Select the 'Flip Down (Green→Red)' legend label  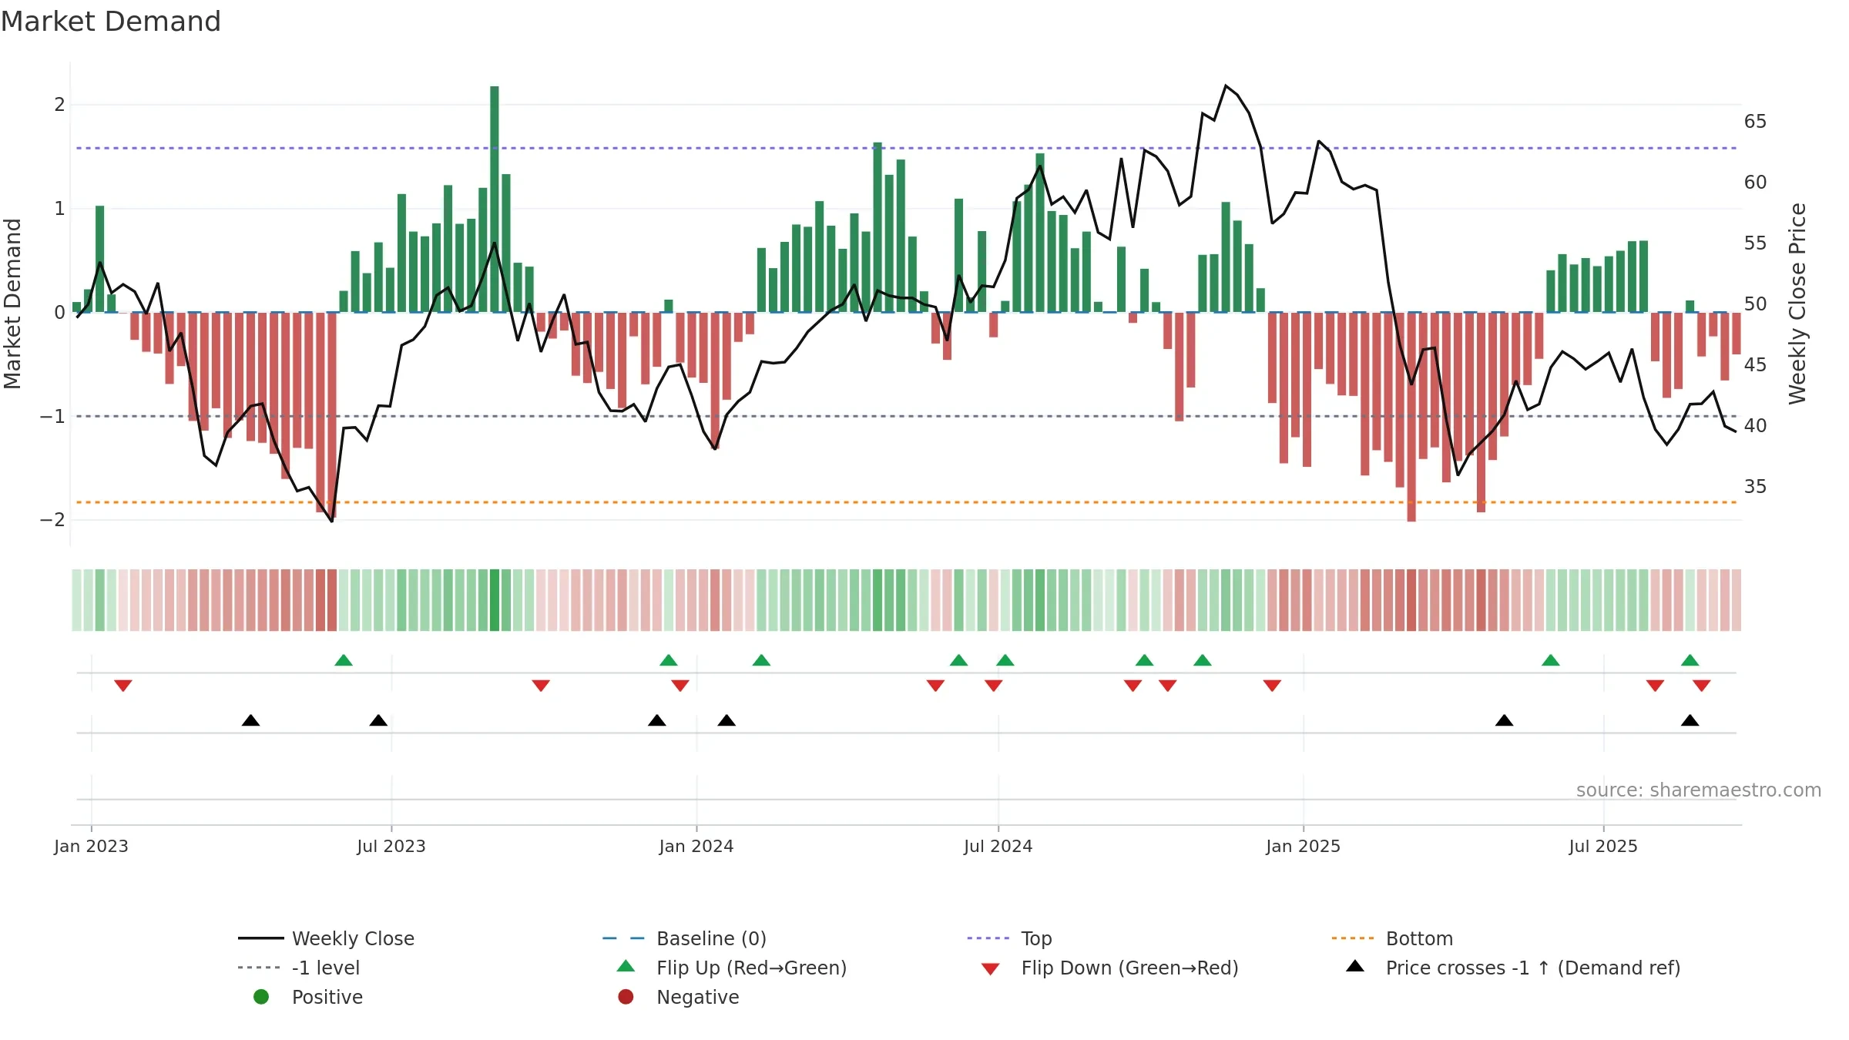tap(1129, 968)
